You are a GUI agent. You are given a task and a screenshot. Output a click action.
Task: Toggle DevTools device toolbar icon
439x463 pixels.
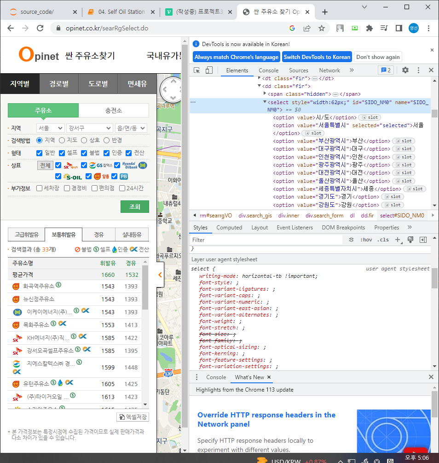[x=209, y=70]
